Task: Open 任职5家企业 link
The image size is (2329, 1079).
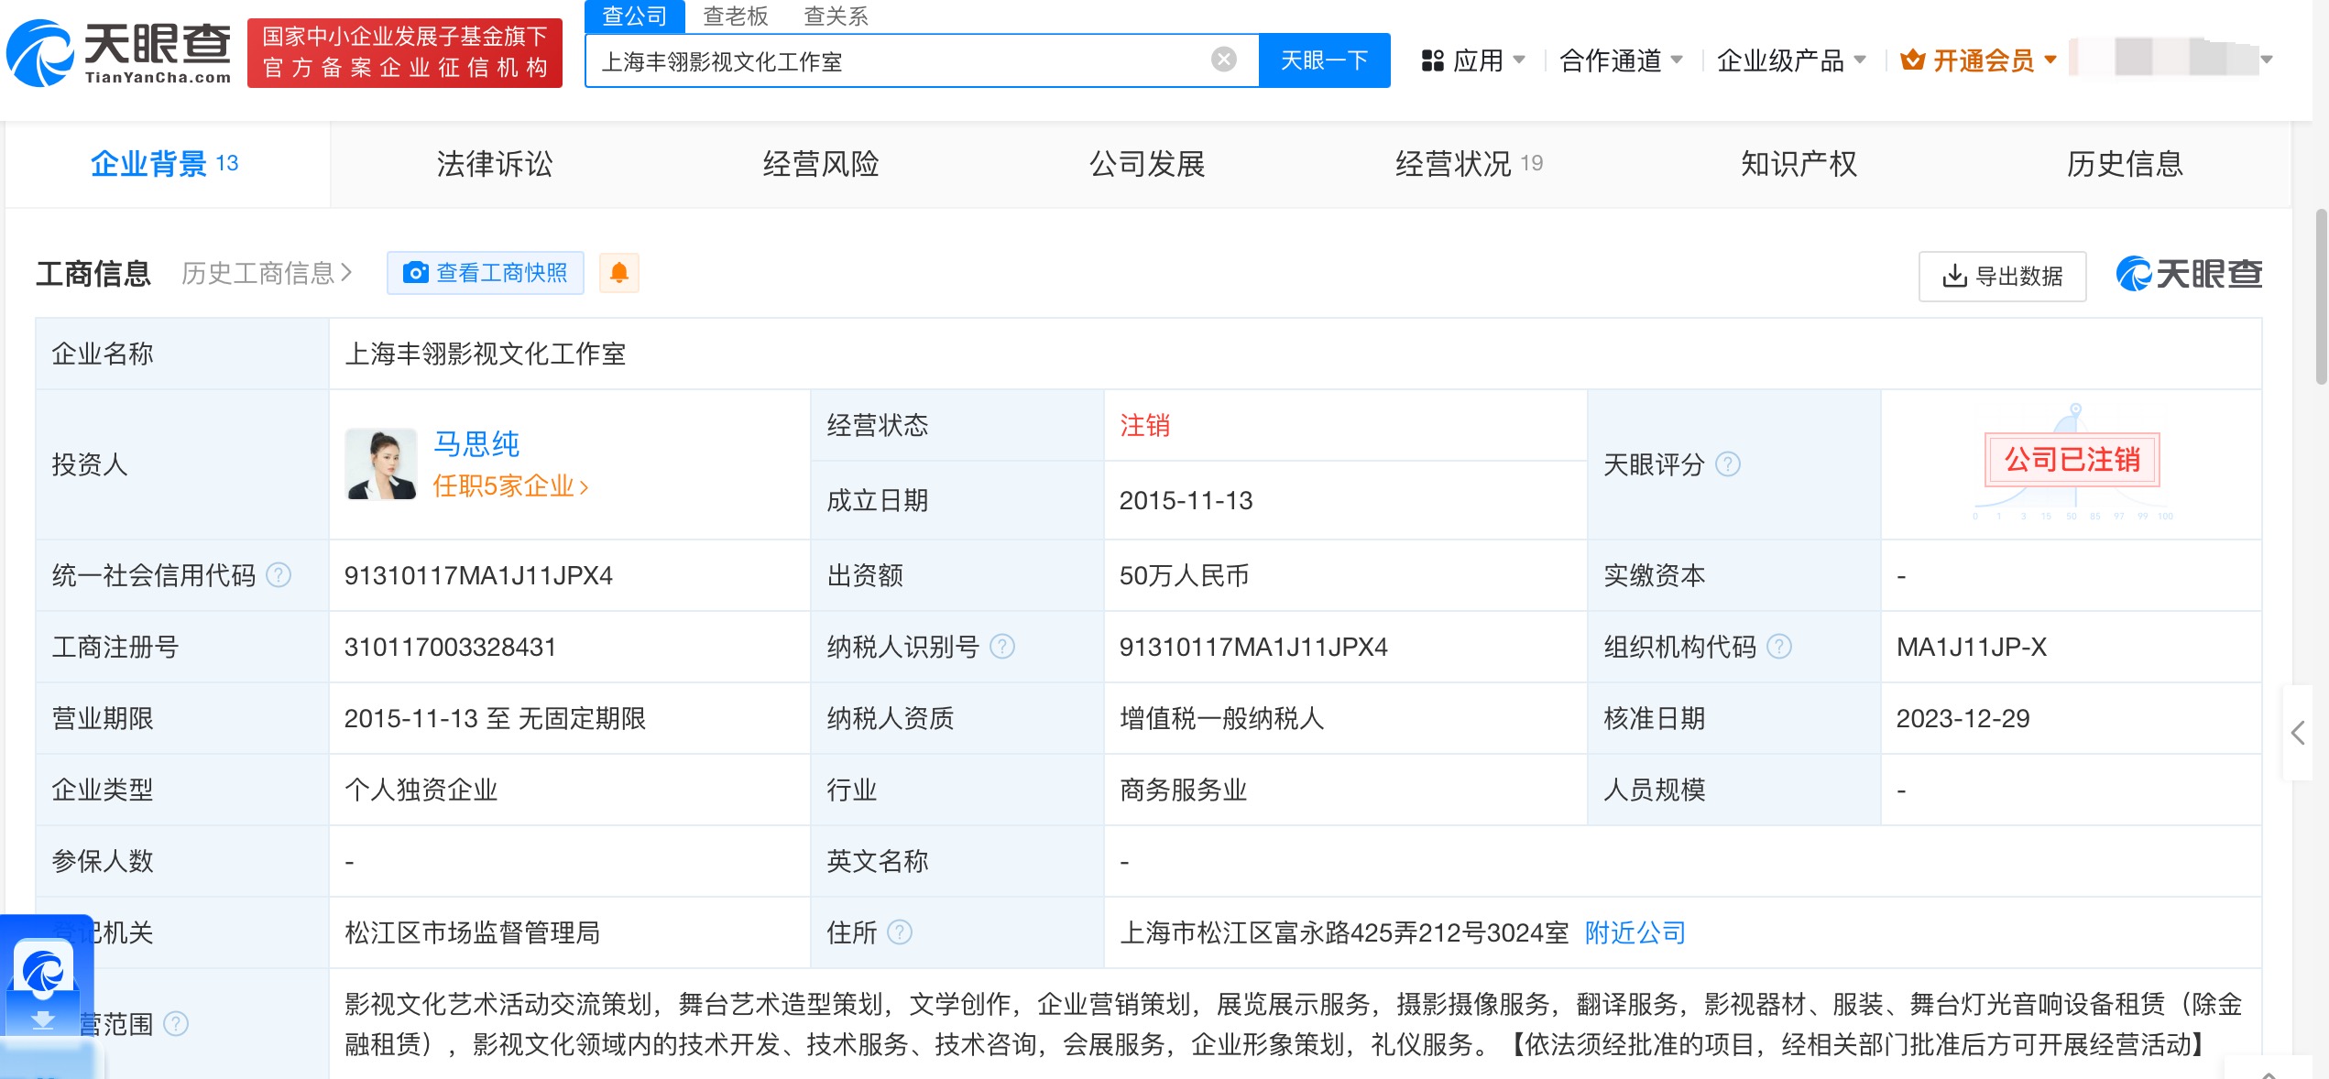Action: point(510,485)
